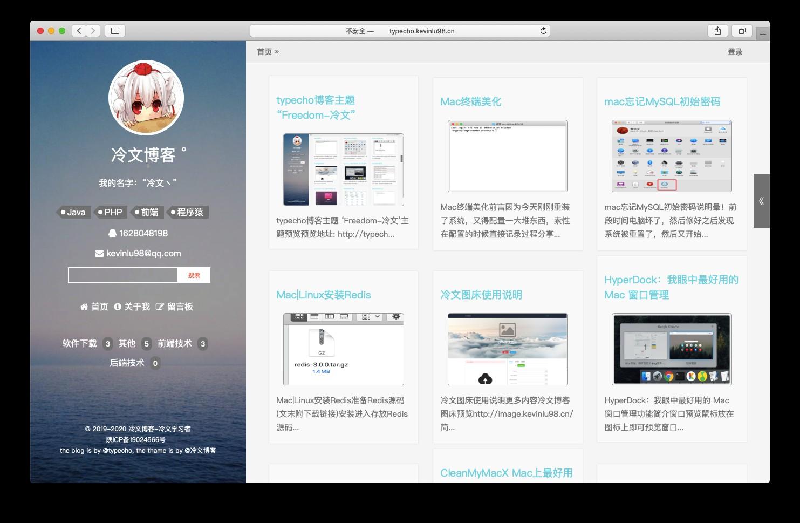800x523 pixels.
Task: Click the 冷文图床 cloud image thumbnail
Action: click(508, 349)
